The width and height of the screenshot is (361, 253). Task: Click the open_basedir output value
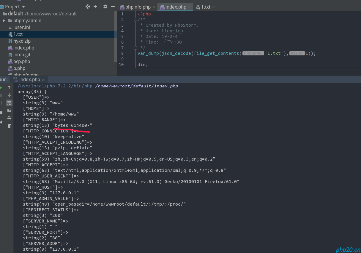[119, 204]
